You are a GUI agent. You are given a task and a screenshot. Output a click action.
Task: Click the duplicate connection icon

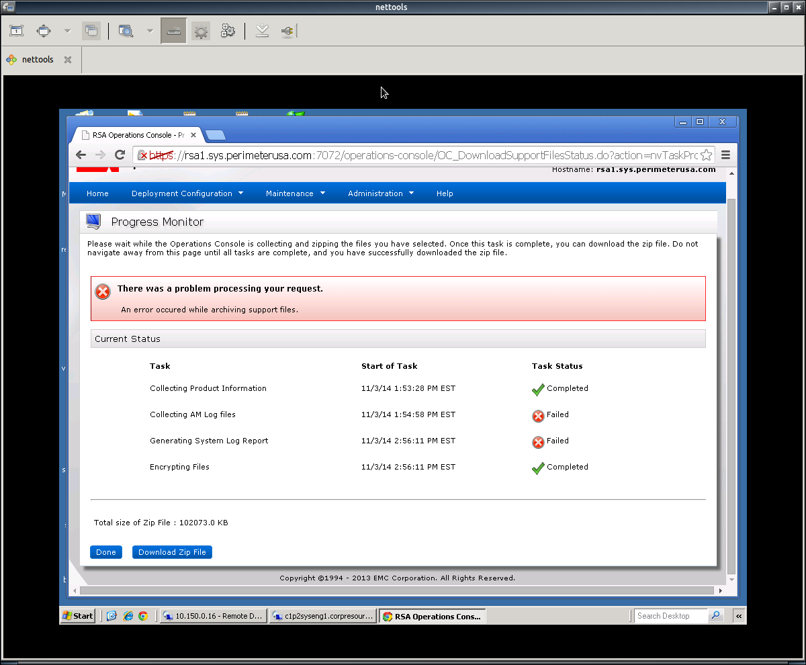91,30
